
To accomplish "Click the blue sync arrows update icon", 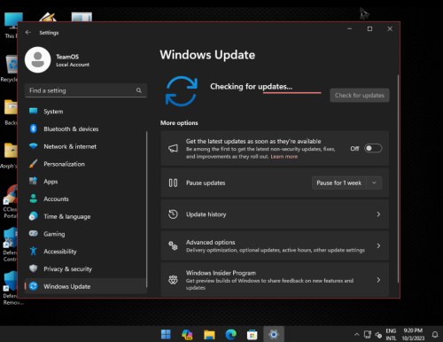I will tap(182, 91).
